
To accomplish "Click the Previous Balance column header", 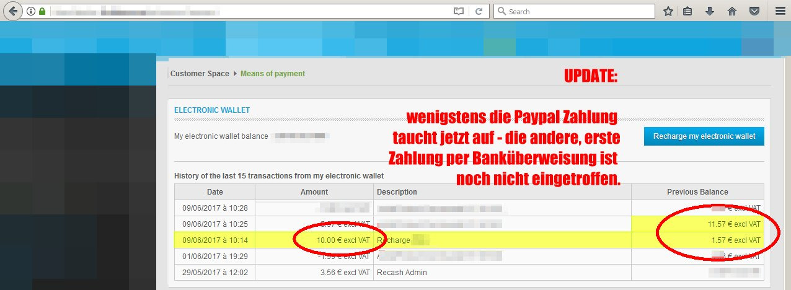I will click(x=697, y=192).
